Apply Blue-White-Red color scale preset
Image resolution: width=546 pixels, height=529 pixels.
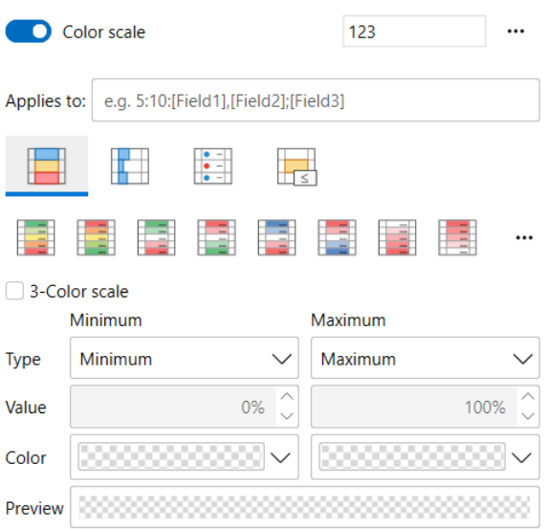click(x=277, y=237)
